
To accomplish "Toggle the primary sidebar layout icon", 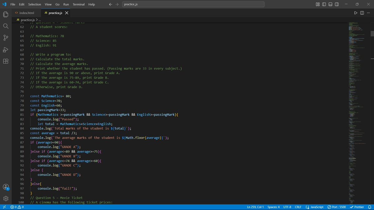I will 324,4.
